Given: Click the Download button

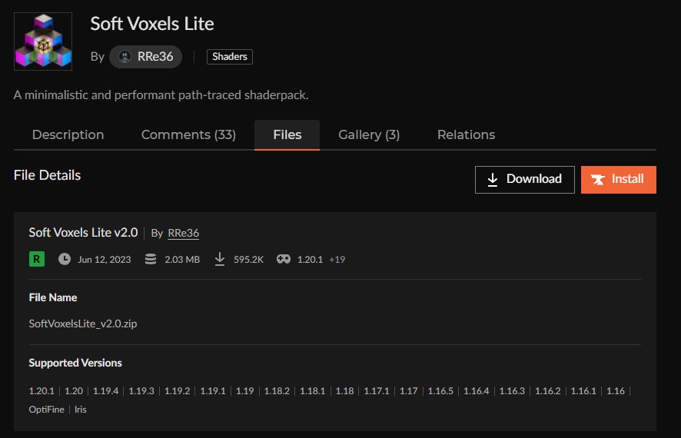Looking at the screenshot, I should [525, 179].
